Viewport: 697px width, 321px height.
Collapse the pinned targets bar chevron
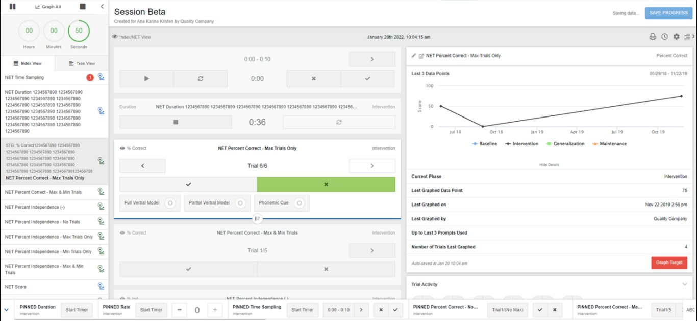pyautogui.click(x=6, y=309)
